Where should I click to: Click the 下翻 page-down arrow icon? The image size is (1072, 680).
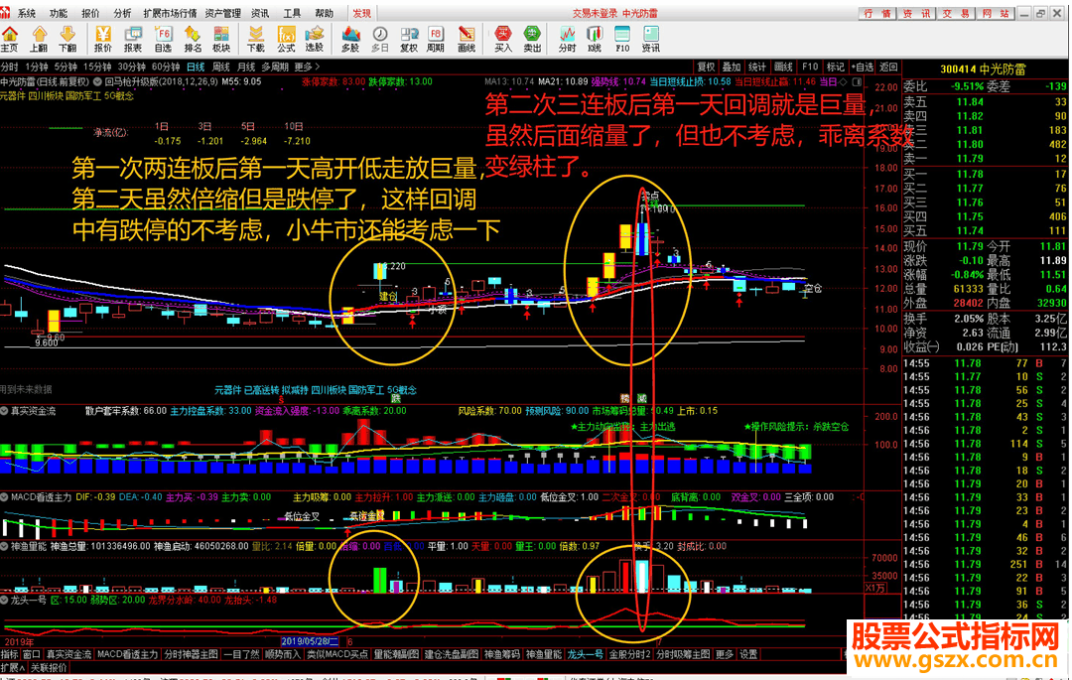(x=67, y=39)
